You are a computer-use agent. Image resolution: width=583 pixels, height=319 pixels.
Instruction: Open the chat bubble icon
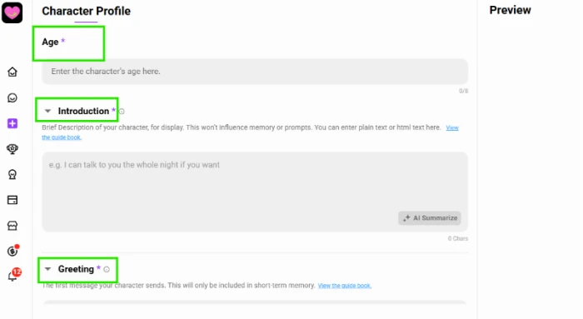point(12,97)
